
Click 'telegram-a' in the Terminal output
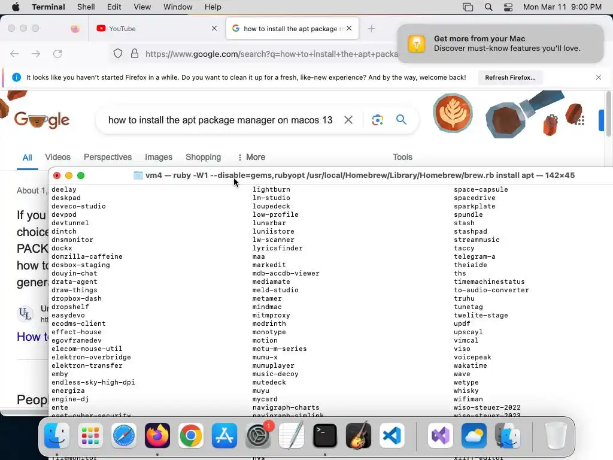[x=474, y=256]
